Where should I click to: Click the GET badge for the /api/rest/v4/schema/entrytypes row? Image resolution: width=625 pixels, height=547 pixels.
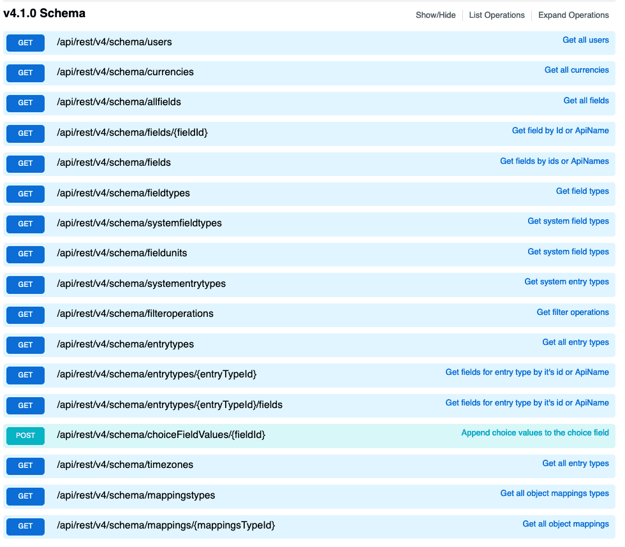click(25, 345)
